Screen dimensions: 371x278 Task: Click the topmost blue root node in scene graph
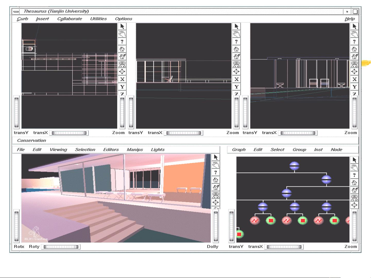[x=294, y=166]
